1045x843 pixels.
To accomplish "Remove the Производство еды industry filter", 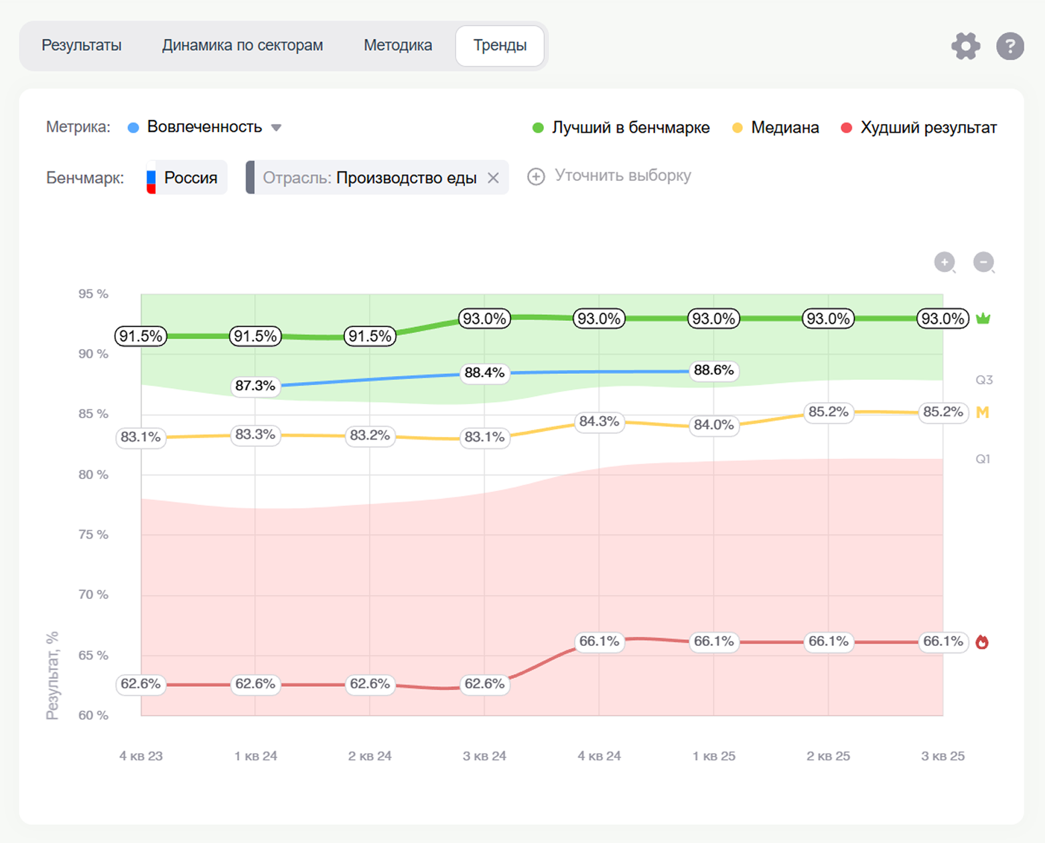I will (x=493, y=178).
